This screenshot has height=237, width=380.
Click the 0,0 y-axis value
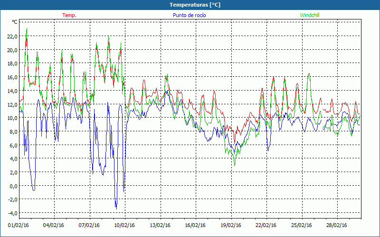(x=14, y=186)
